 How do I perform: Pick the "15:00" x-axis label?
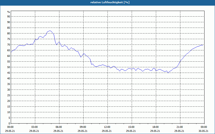132,127
